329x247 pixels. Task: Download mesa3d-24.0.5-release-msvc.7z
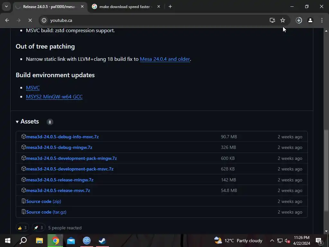click(x=58, y=190)
